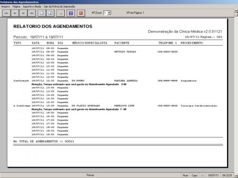The width and height of the screenshot is (238, 178).
Task: Jump to the last page arrow
Action: (32, 13)
